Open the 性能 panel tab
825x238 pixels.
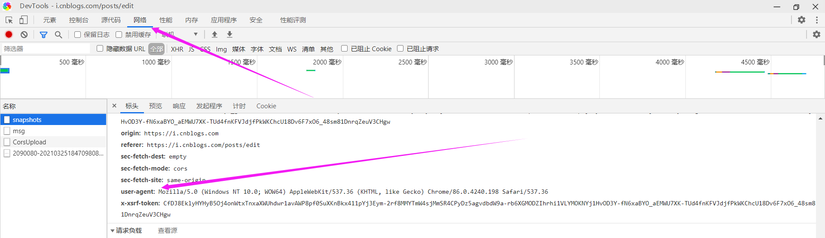(166, 20)
